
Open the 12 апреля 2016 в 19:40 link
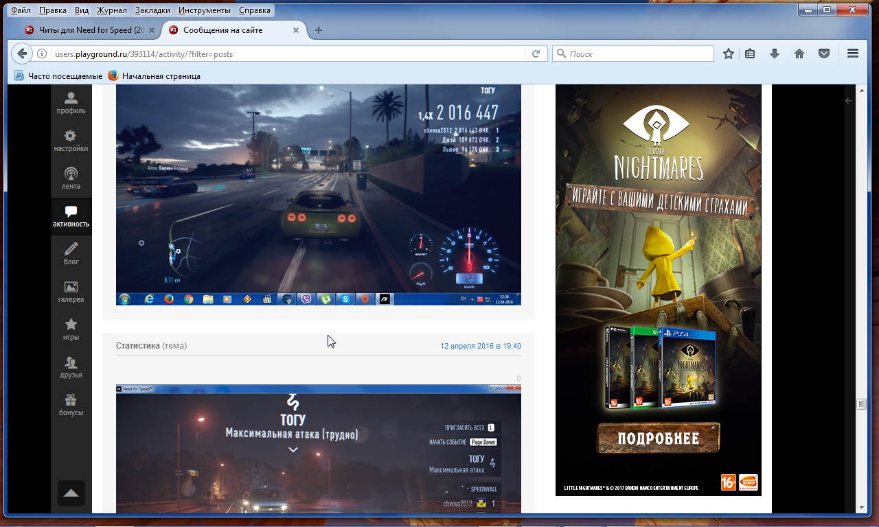480,346
